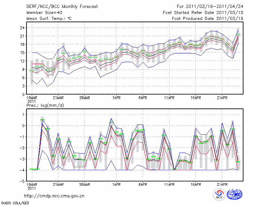Viewport: 265px width, 205px height.
Task: Click 26MAR tick label under temperature chart
Action: (x=84, y=98)
